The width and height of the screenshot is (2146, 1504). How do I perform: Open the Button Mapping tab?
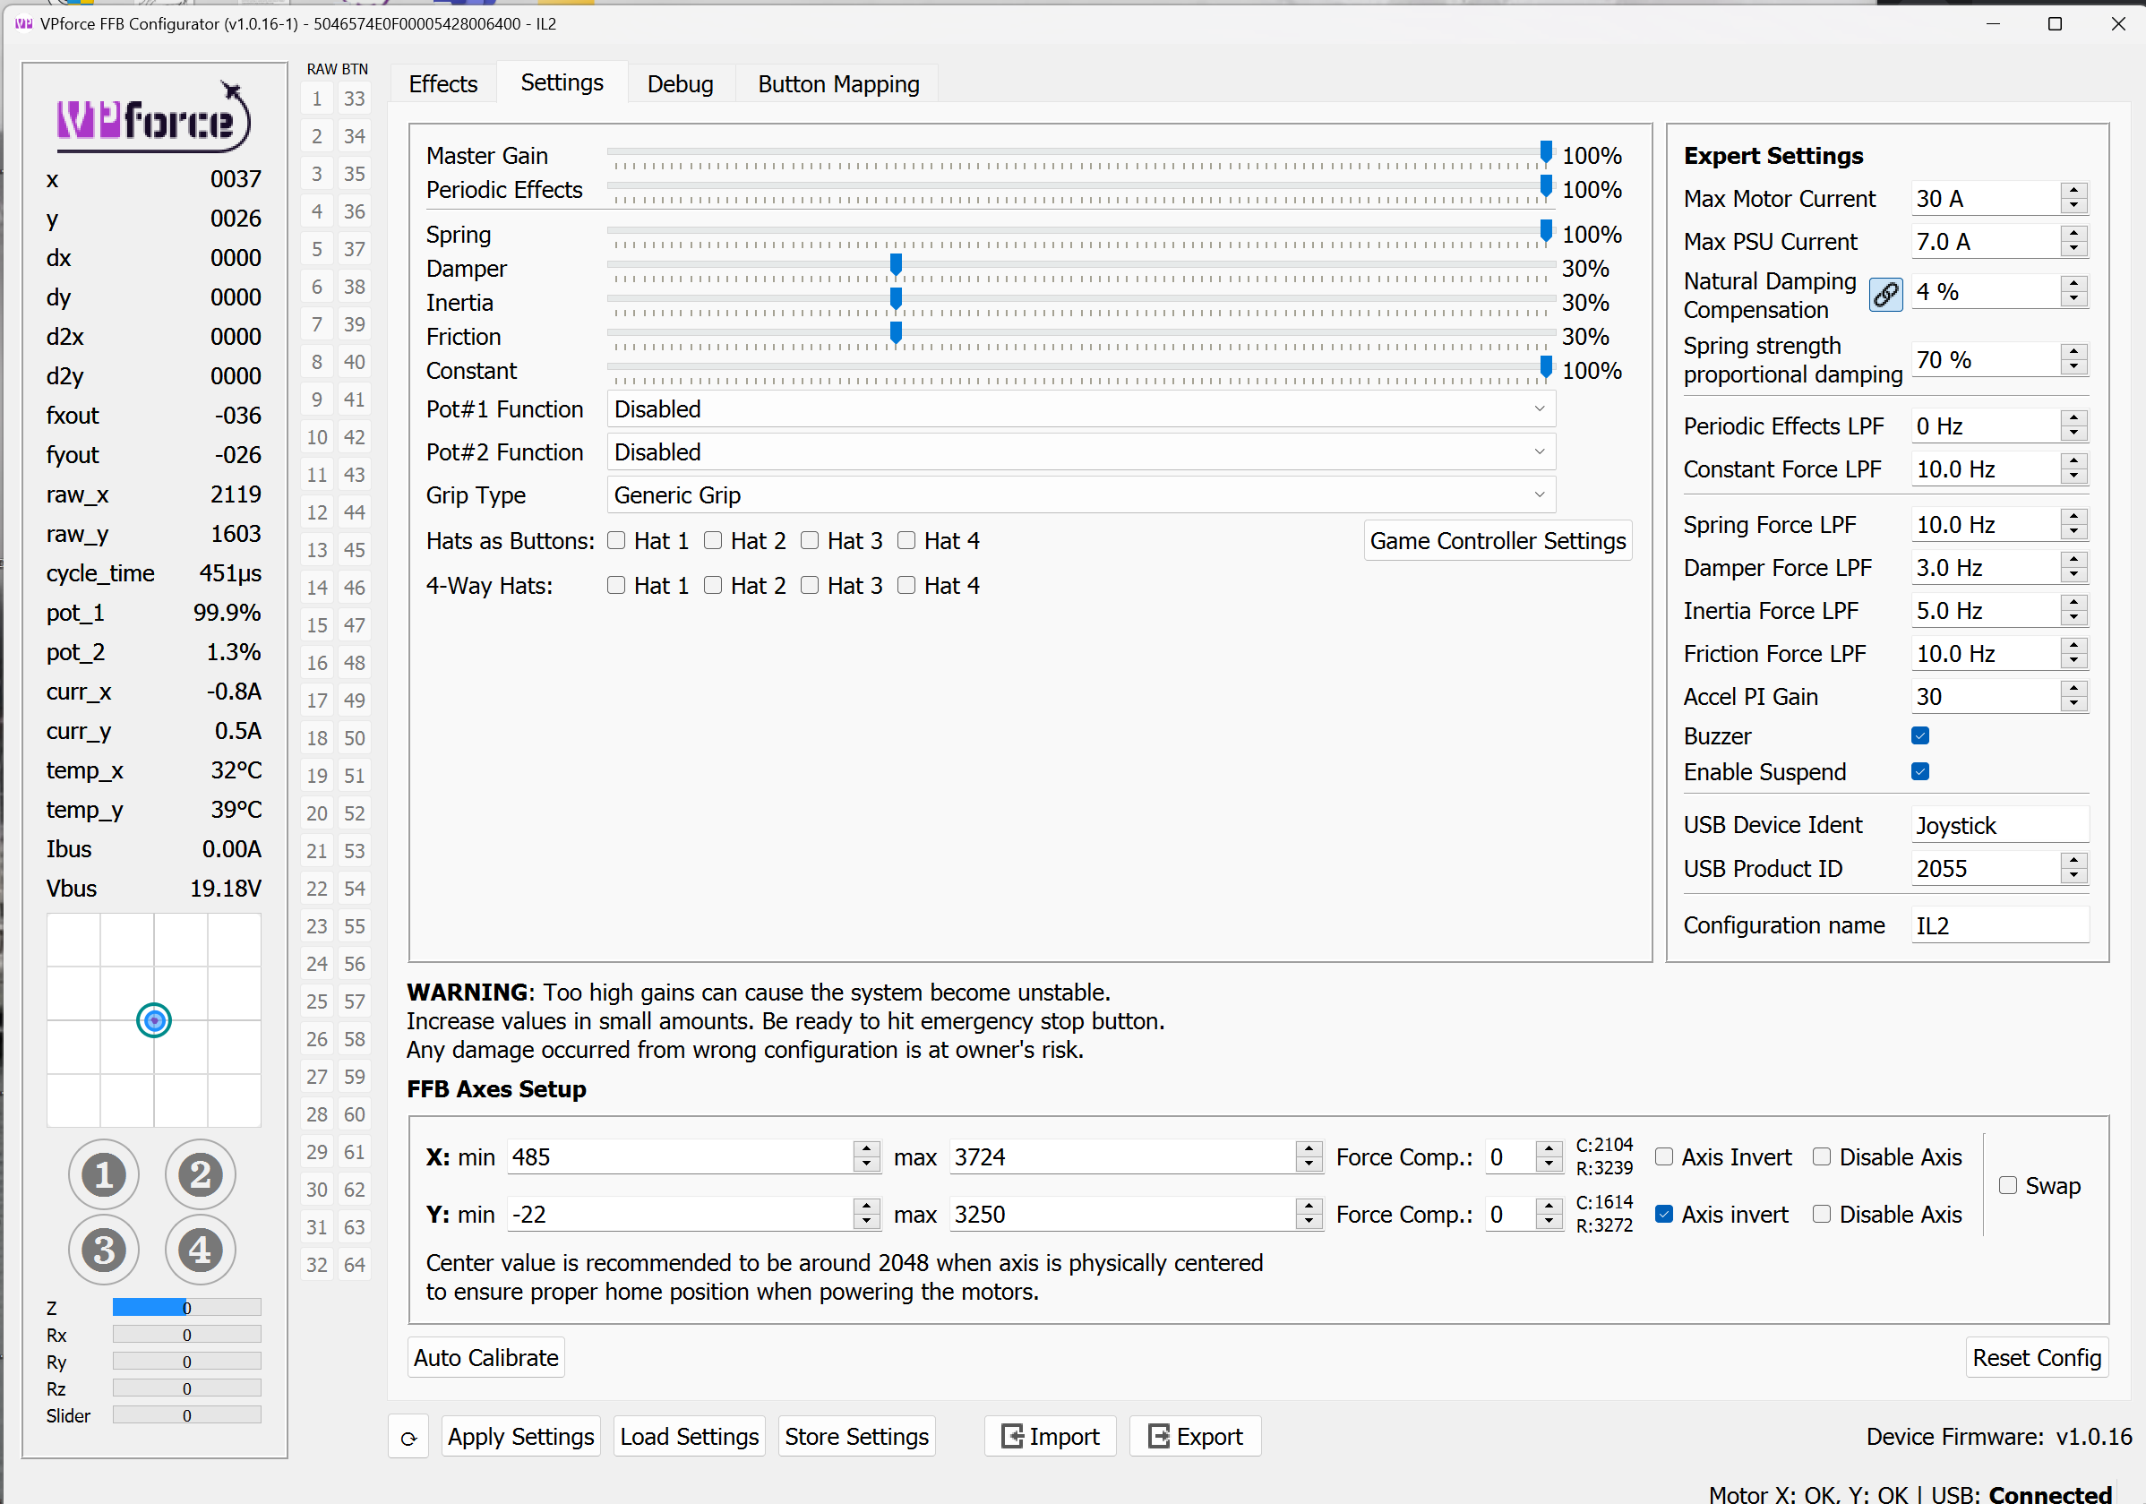837,84
